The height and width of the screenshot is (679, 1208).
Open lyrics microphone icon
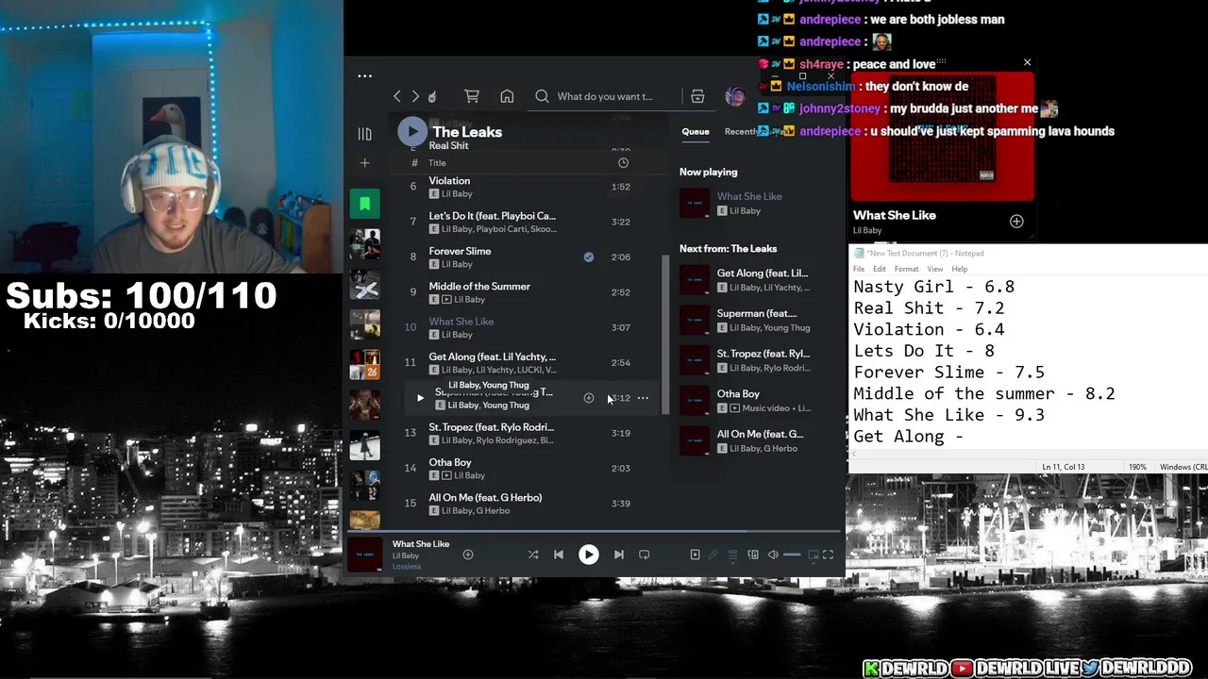(713, 555)
